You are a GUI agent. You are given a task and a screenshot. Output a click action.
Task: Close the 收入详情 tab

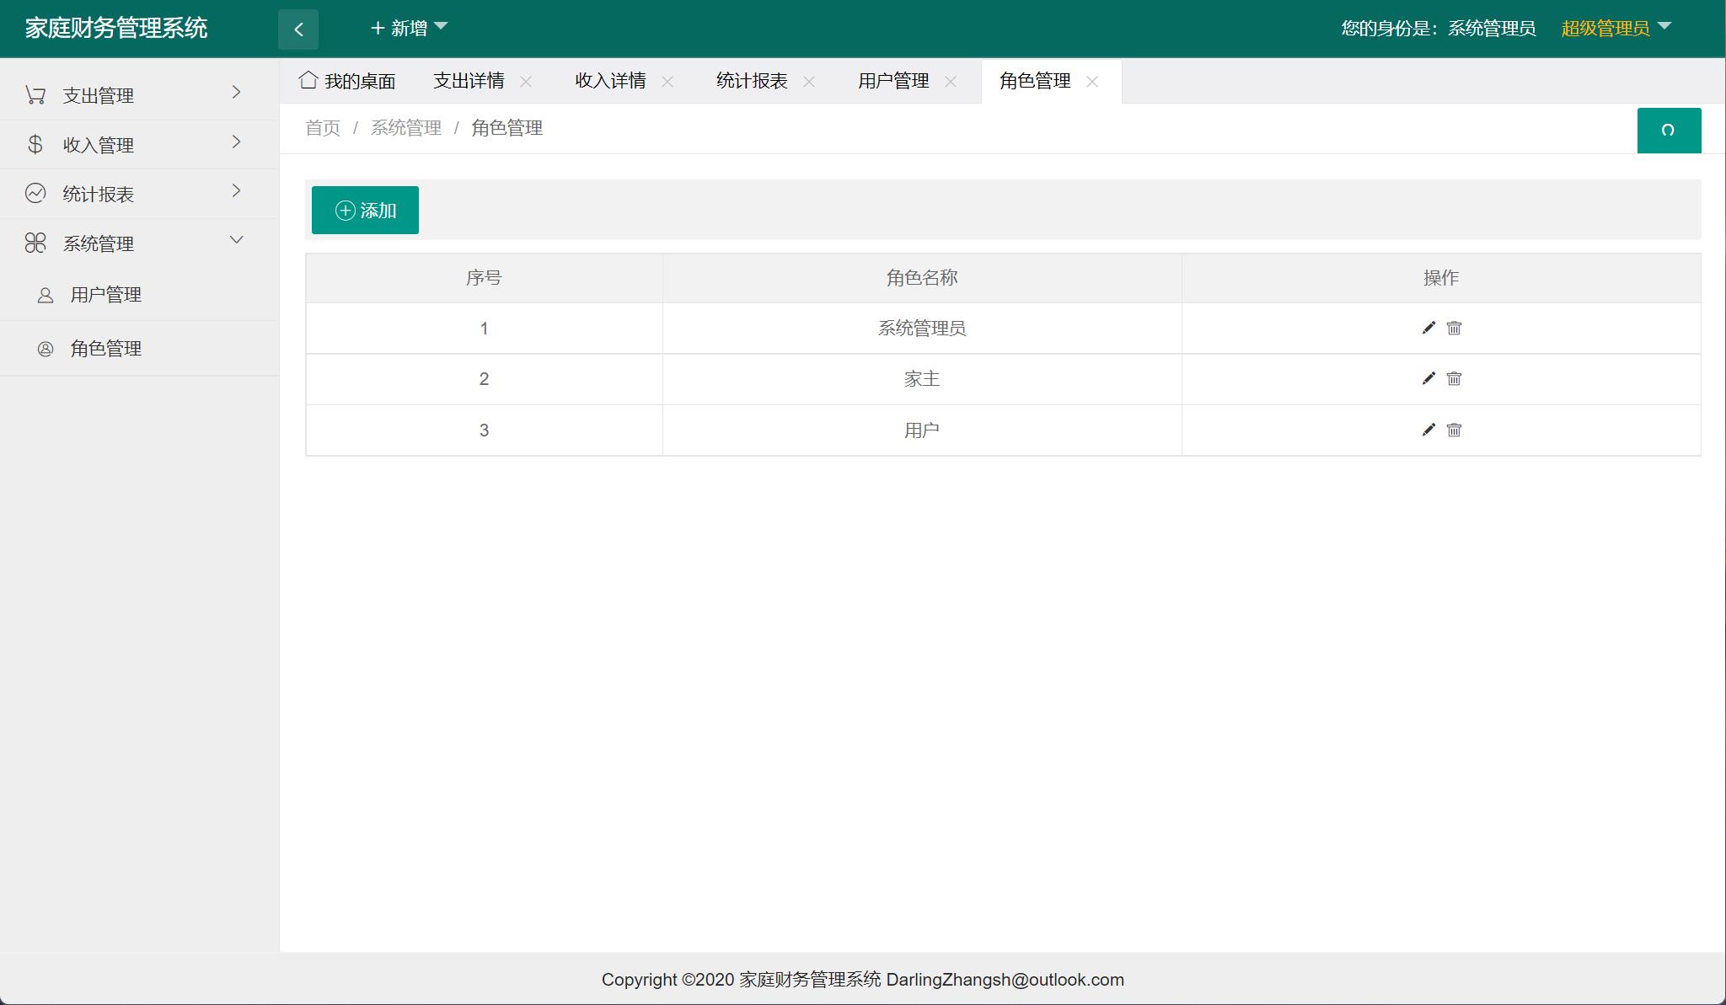668,82
